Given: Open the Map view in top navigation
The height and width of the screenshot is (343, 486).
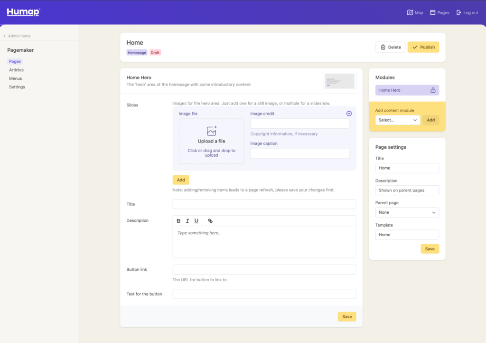Looking at the screenshot, I should pos(415,13).
